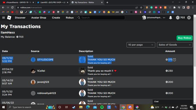This screenshot has height=110, width=196.
Task: Open the javonjj123 buyer profile link
Action: (43, 82)
